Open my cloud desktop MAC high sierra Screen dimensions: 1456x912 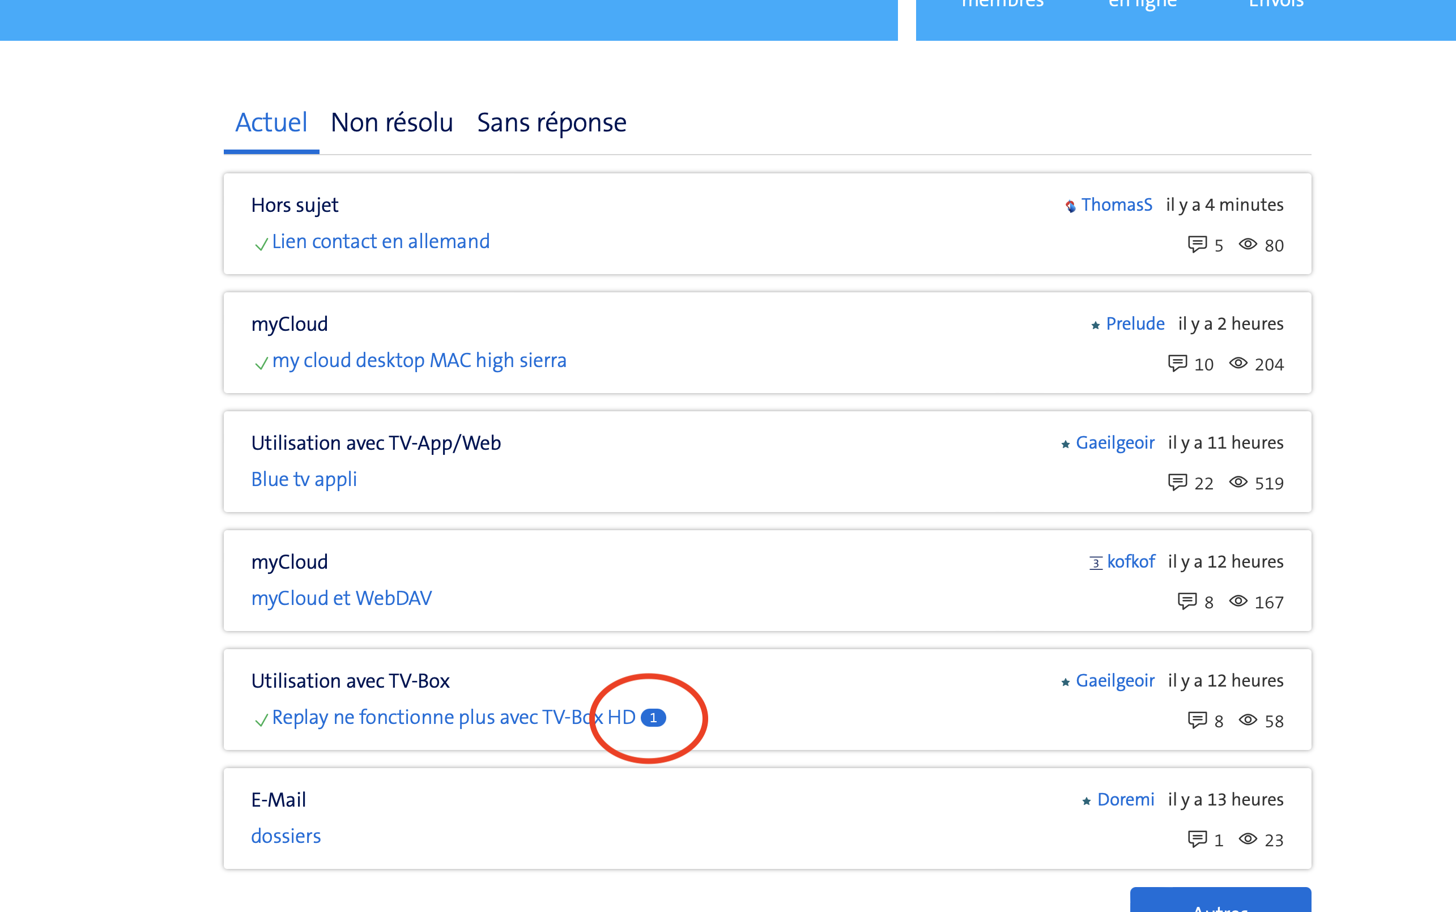pyautogui.click(x=419, y=360)
